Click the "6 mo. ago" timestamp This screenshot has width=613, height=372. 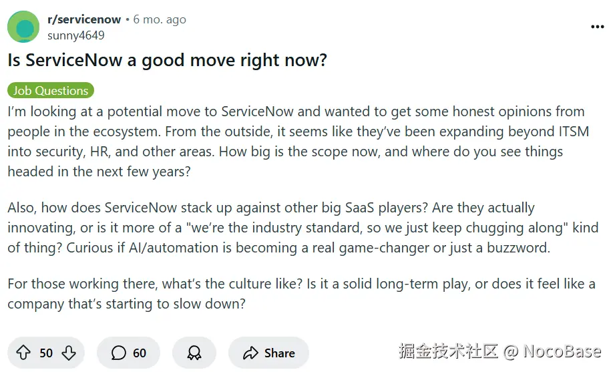click(x=160, y=19)
